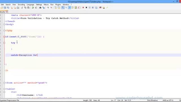Screen dimensions: 181x102
Task: Toggle synchronize vertical scrolling
Action: [x=55, y=8]
